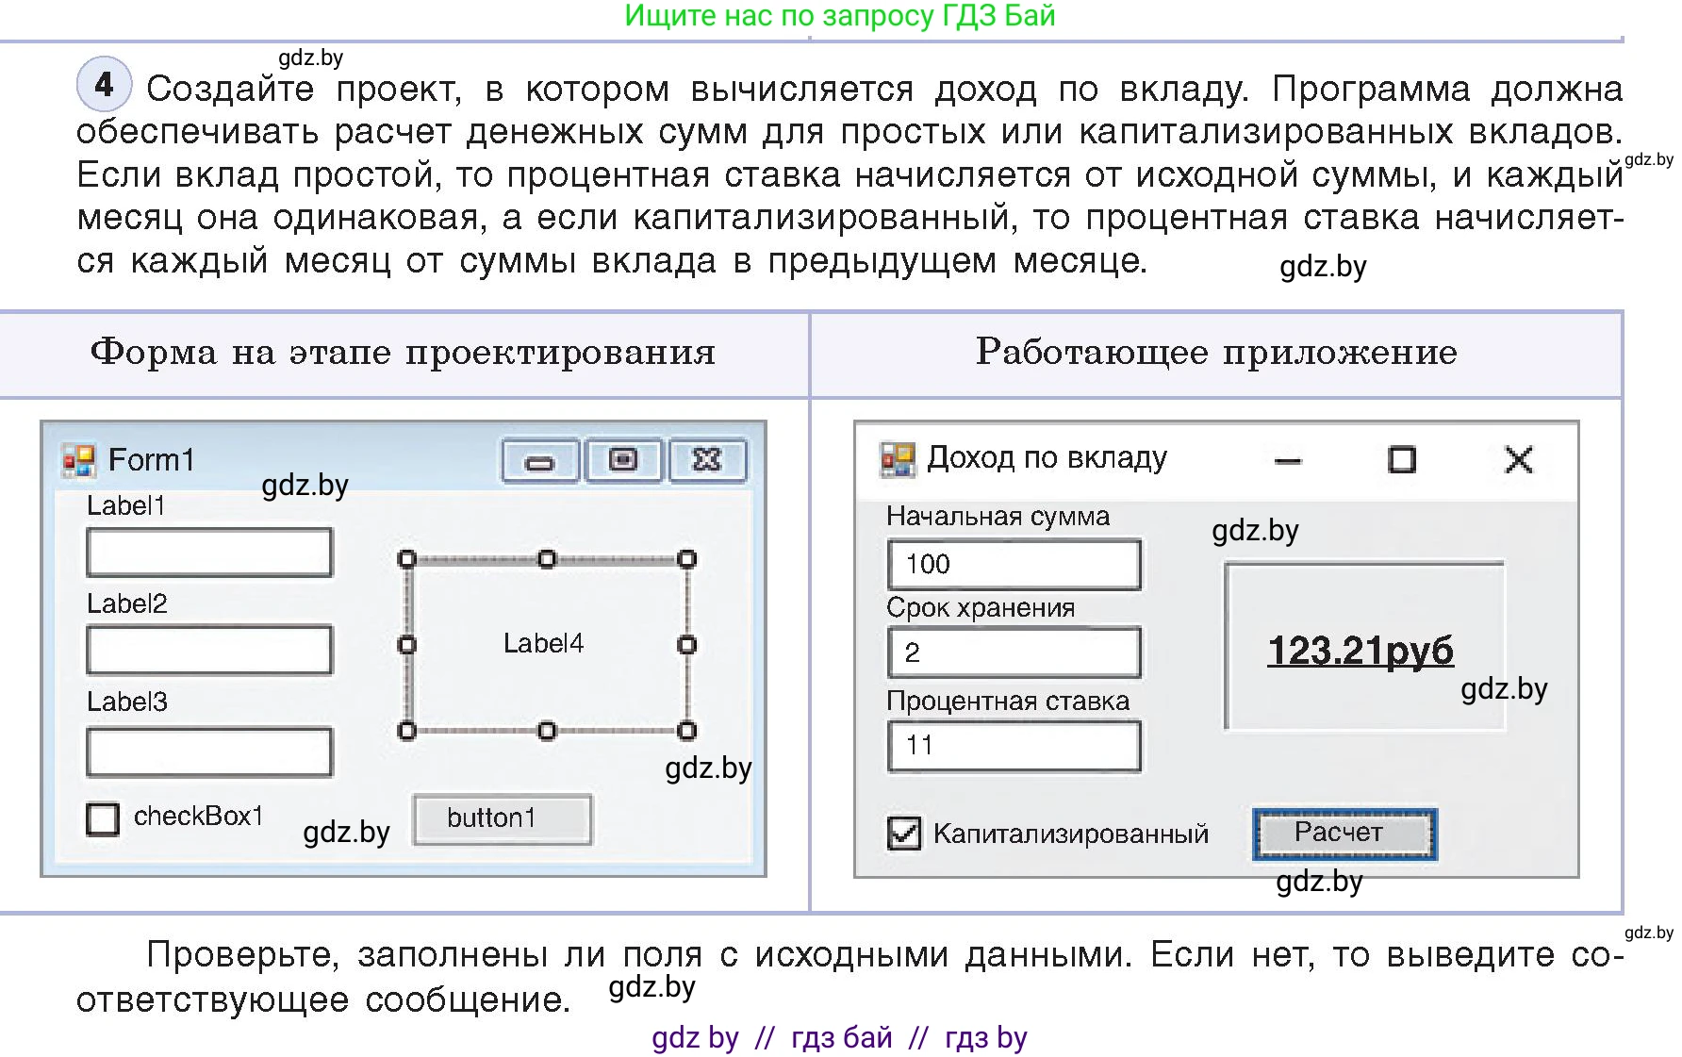This screenshot has height=1057, width=1682.
Task: Click the Form1 window icon
Action: coord(81,459)
